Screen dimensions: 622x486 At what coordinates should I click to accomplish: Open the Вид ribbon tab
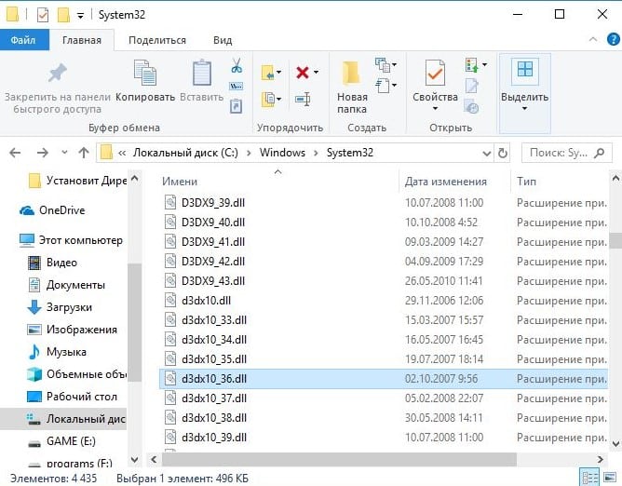pyautogui.click(x=223, y=40)
